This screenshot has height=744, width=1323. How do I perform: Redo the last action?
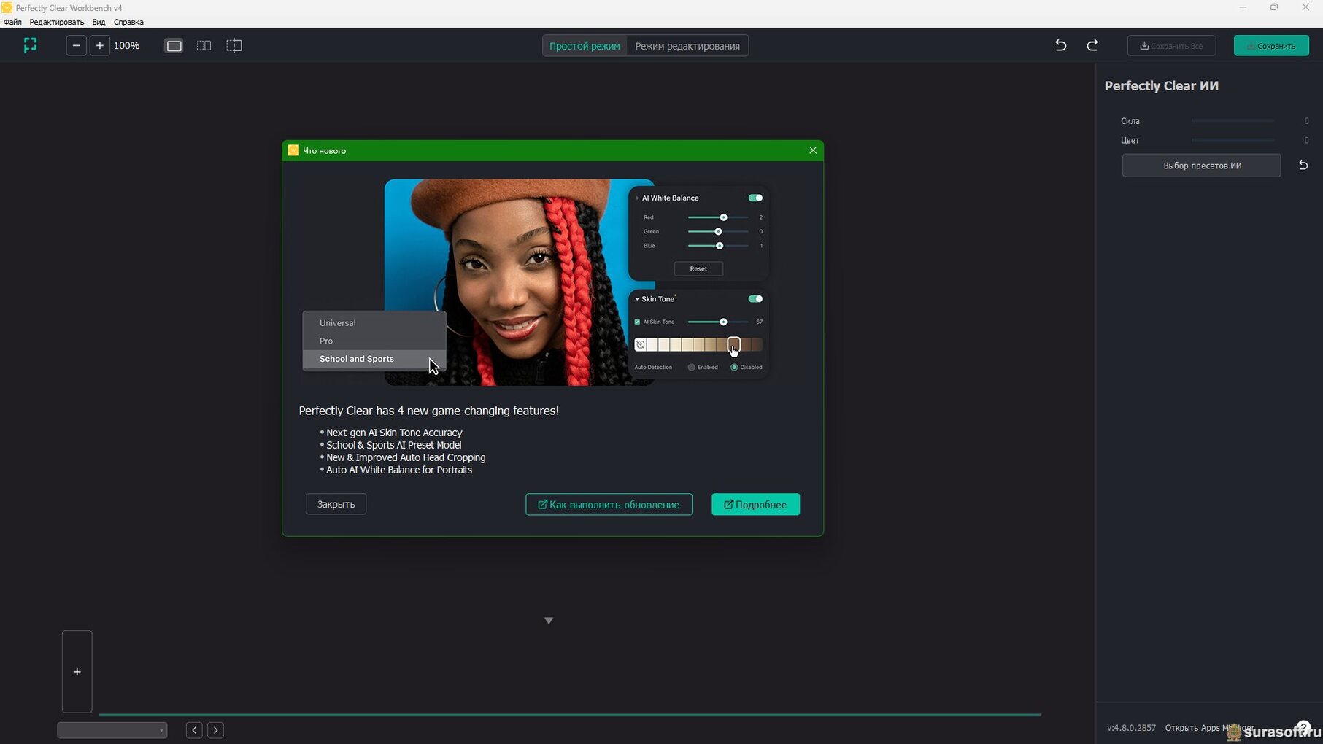(1092, 45)
